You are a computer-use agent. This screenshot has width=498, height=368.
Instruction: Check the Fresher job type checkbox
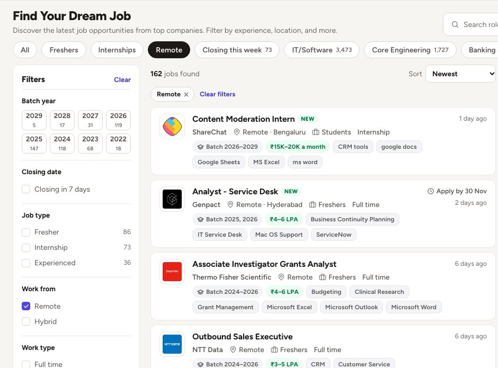[x=26, y=232]
